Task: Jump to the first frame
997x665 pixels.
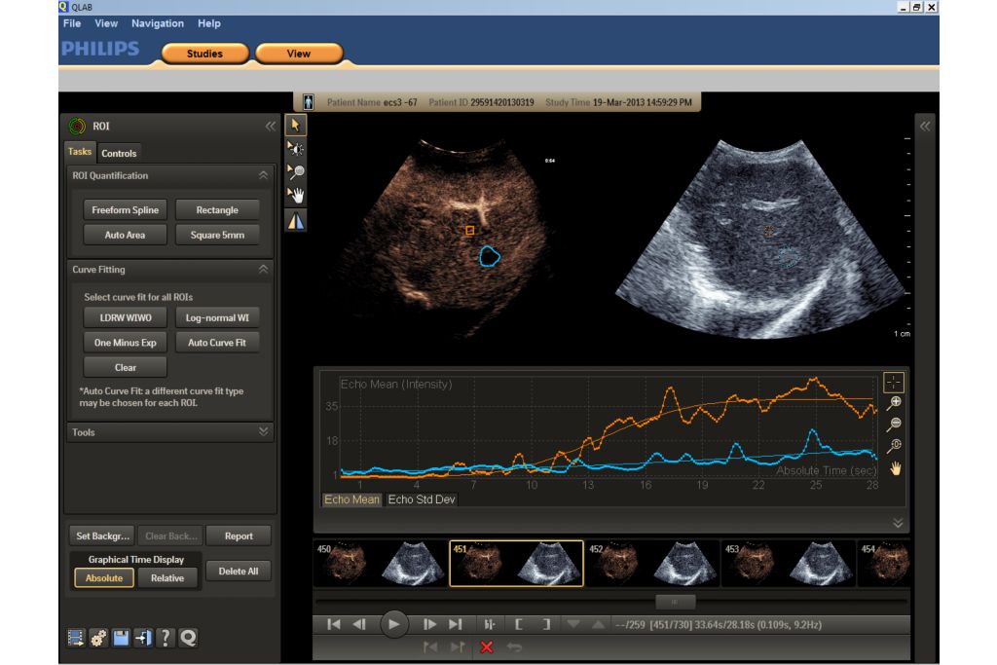Action: coord(333,624)
